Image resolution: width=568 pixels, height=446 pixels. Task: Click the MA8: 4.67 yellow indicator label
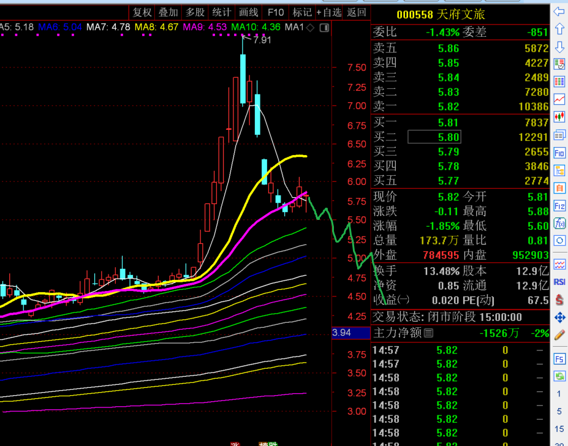tap(156, 27)
